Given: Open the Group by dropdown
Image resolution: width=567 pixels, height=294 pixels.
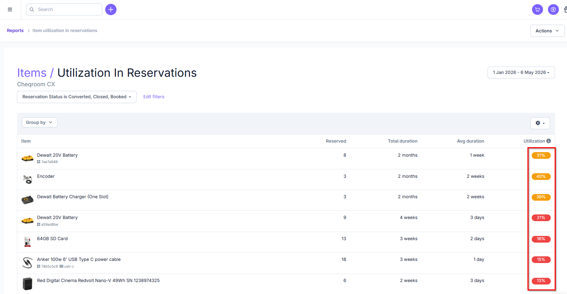Looking at the screenshot, I should [x=40, y=122].
